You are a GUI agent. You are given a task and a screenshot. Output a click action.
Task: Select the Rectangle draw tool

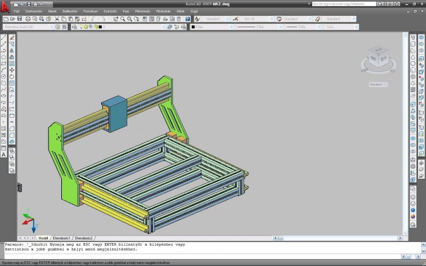point(4,63)
